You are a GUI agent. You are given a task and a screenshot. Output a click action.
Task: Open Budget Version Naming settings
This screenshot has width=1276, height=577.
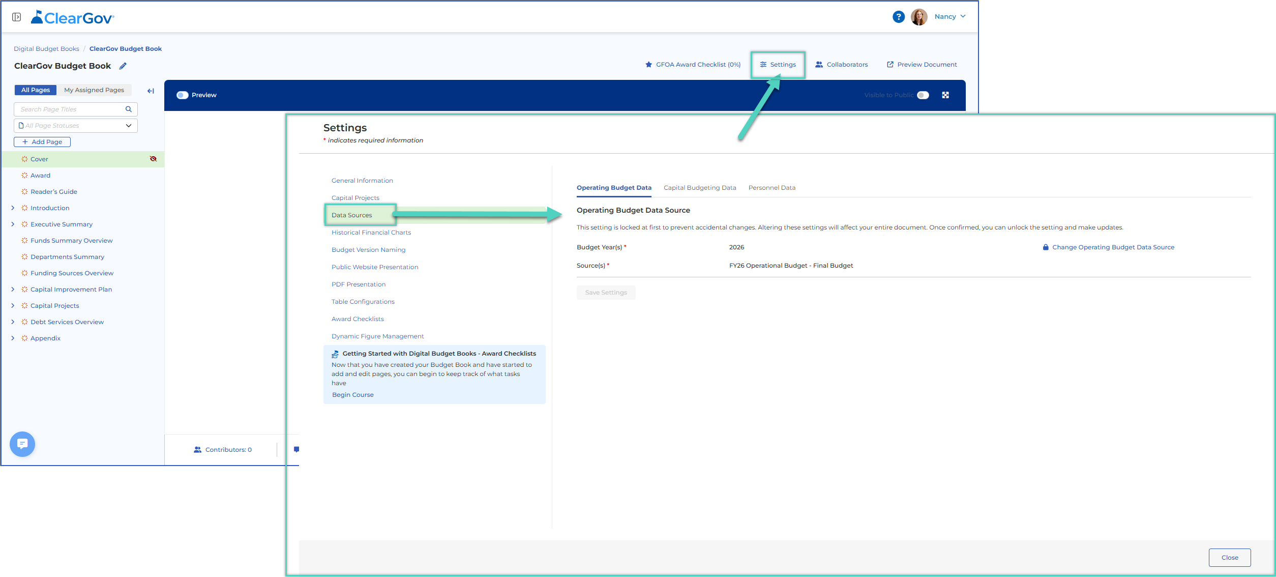pyautogui.click(x=369, y=250)
